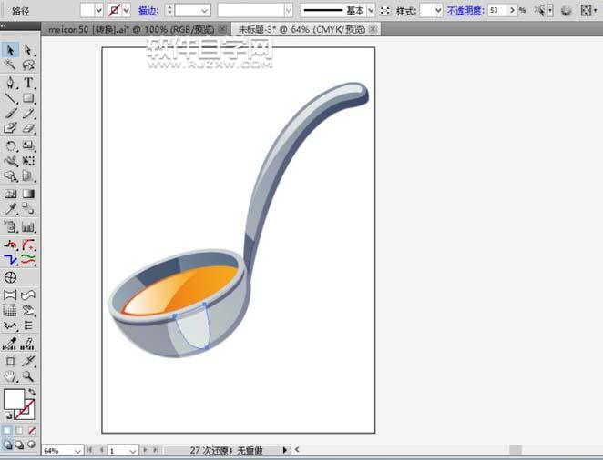
Task: Choose the Free Transform tool
Action: click(28, 161)
